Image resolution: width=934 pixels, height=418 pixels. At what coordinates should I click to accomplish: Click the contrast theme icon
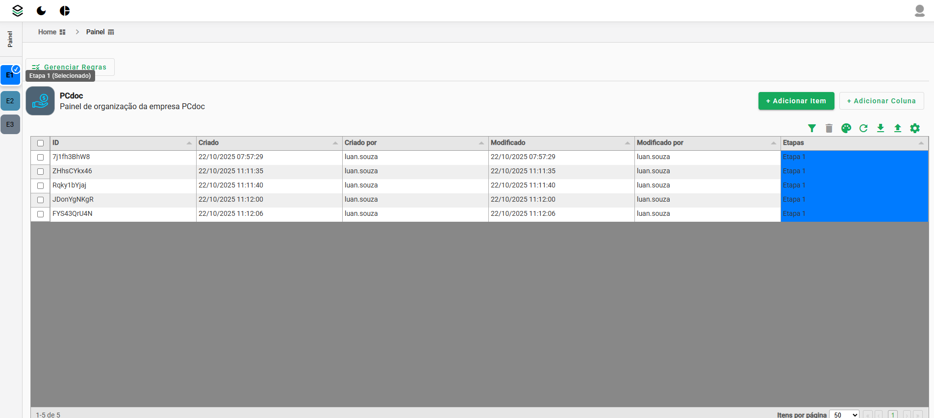point(65,11)
